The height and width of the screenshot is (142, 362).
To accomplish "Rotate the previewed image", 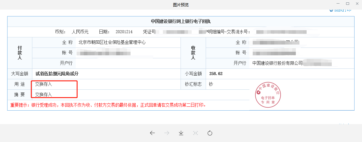I will coord(210,133).
